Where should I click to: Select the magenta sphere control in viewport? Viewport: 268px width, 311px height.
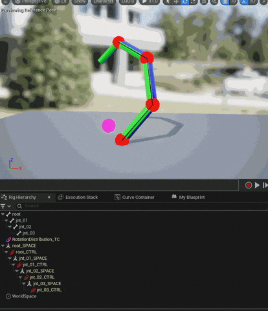pos(109,126)
